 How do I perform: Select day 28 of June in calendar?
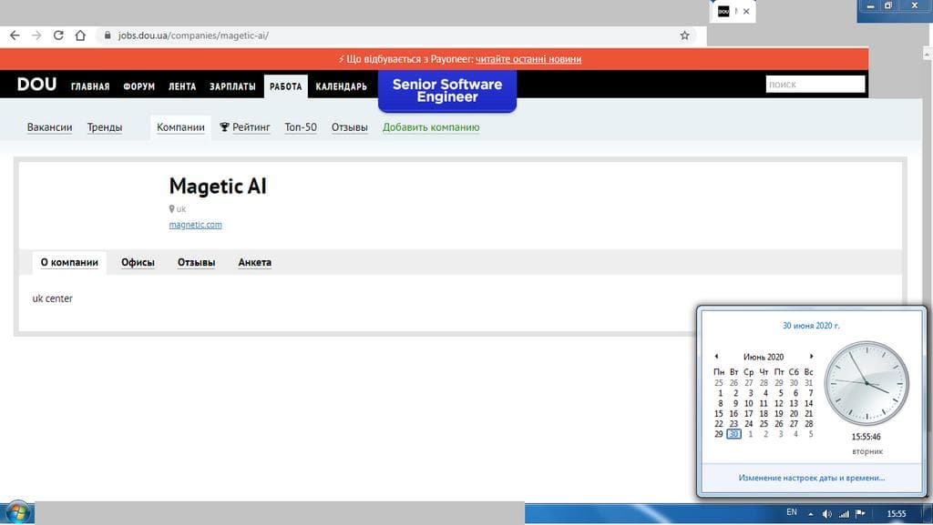coord(809,423)
